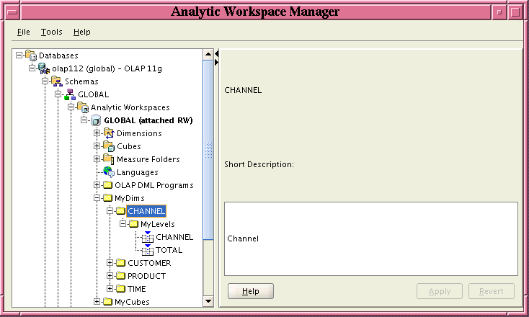The width and height of the screenshot is (529, 317).
Task: Click the GLOBAL schema icon
Action: click(x=69, y=94)
